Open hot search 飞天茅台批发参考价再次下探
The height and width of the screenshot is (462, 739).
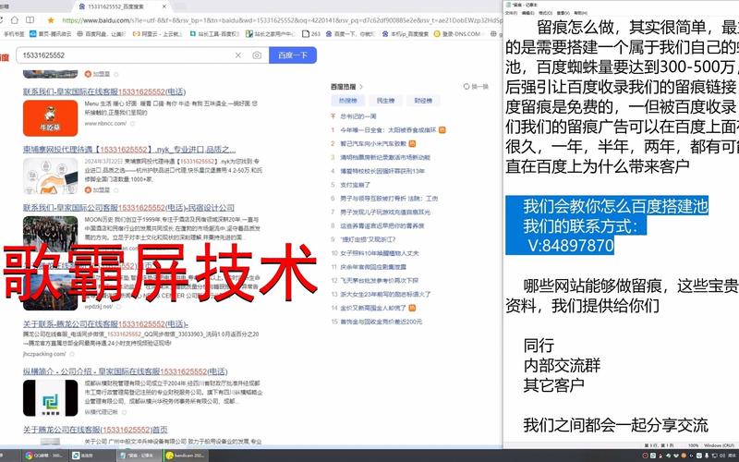380,281
